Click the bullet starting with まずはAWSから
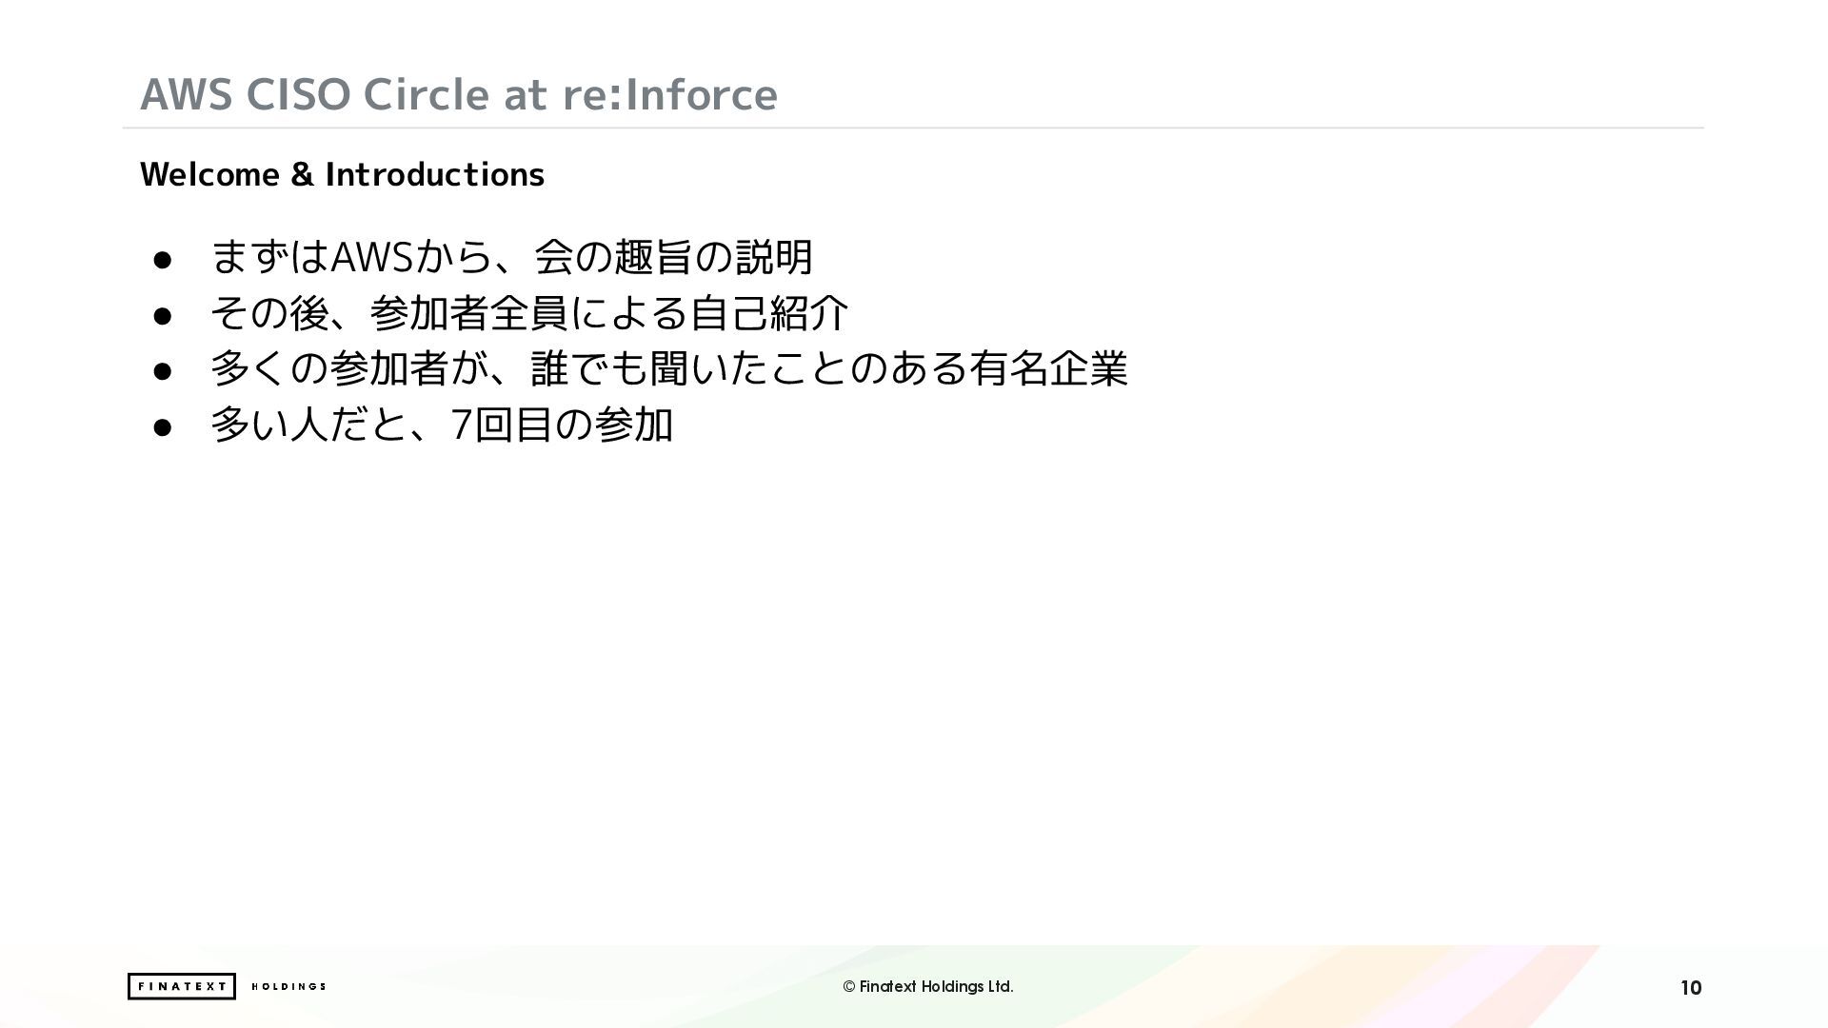 click(511, 257)
